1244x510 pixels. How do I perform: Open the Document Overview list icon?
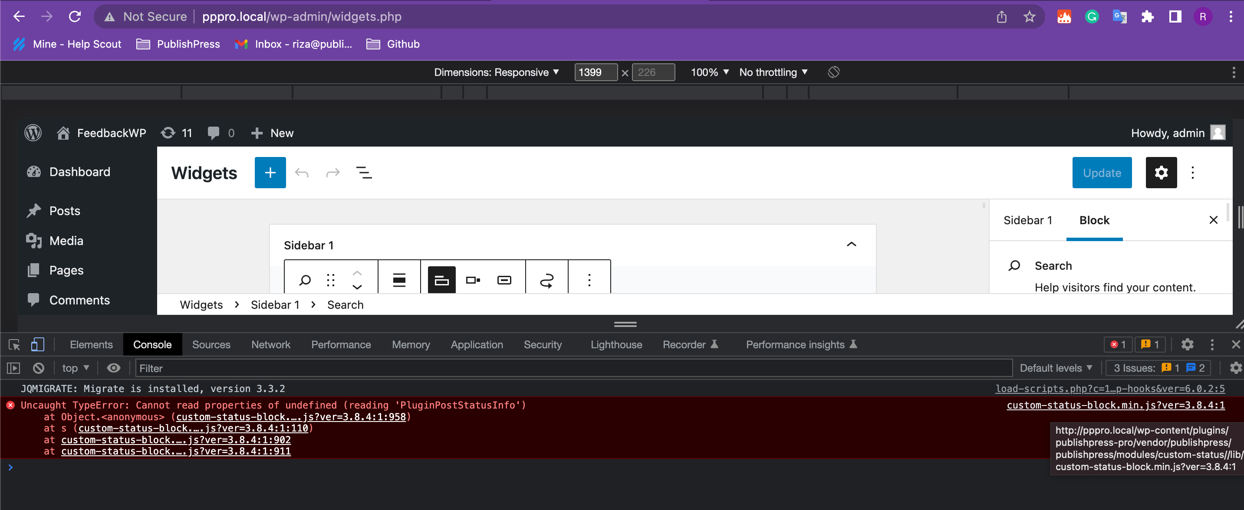[365, 172]
